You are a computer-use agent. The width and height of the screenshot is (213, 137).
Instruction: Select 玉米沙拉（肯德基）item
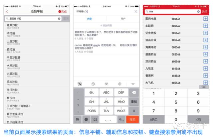point(37,107)
